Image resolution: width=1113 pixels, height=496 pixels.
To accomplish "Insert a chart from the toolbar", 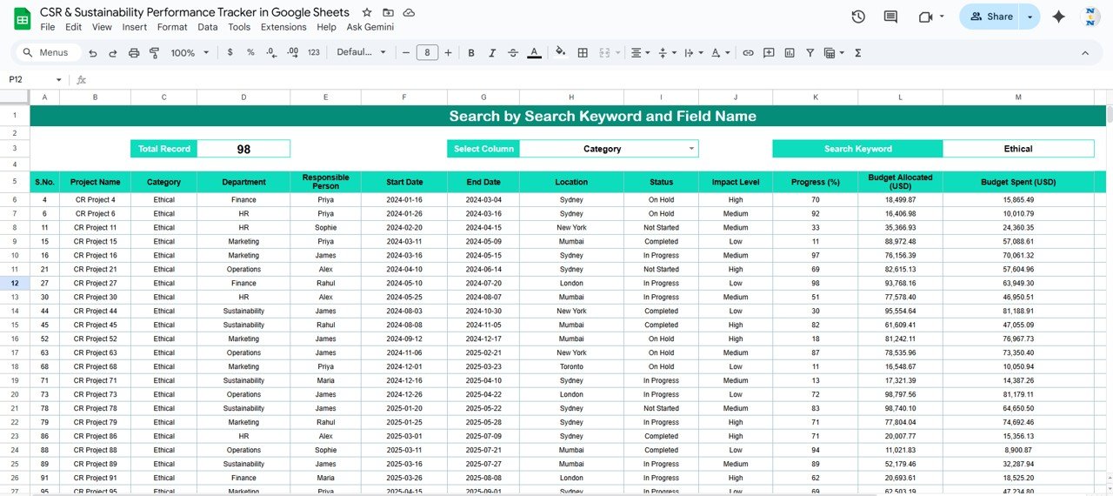I will pyautogui.click(x=790, y=53).
